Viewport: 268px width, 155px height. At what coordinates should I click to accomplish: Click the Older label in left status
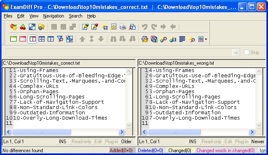point(126,142)
